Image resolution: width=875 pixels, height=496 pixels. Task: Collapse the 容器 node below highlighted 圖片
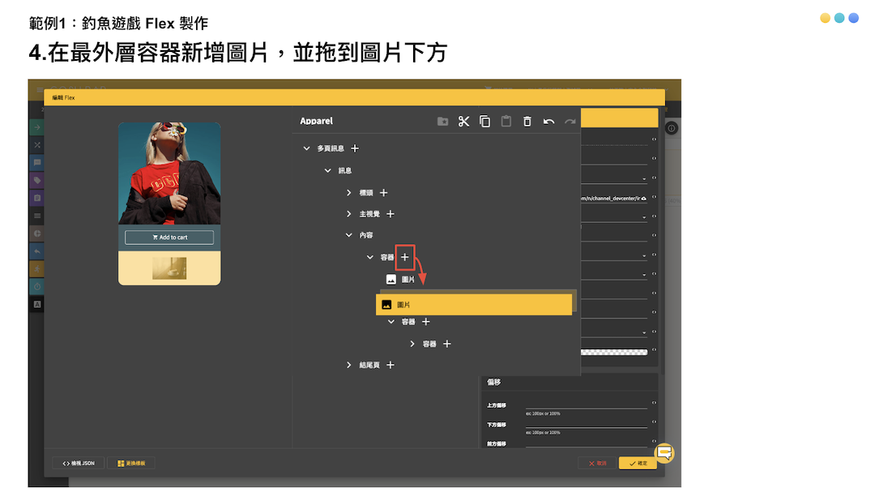[391, 322]
